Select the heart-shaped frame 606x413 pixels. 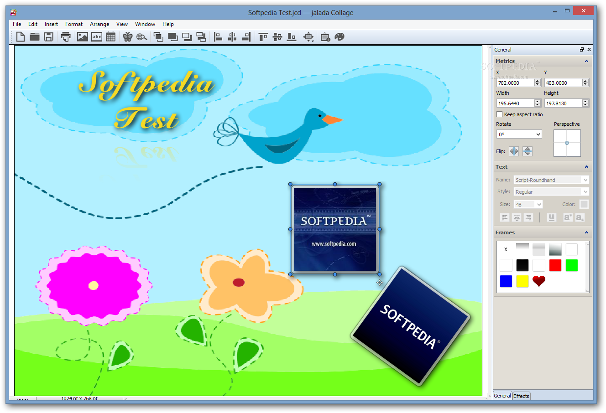coord(539,281)
